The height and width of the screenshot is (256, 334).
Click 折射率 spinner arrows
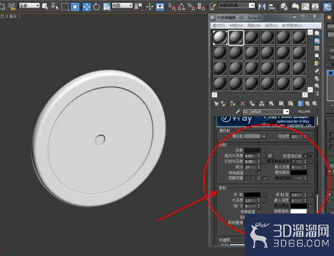point(305,195)
